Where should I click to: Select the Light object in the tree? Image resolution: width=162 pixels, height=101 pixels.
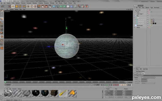tap(138, 12)
